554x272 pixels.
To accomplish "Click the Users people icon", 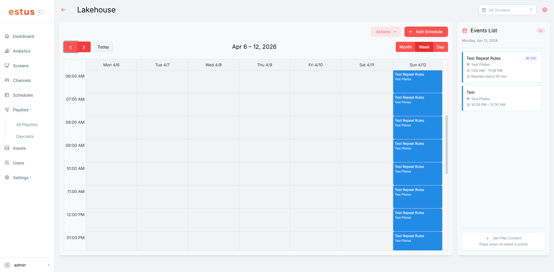I will tap(7, 163).
